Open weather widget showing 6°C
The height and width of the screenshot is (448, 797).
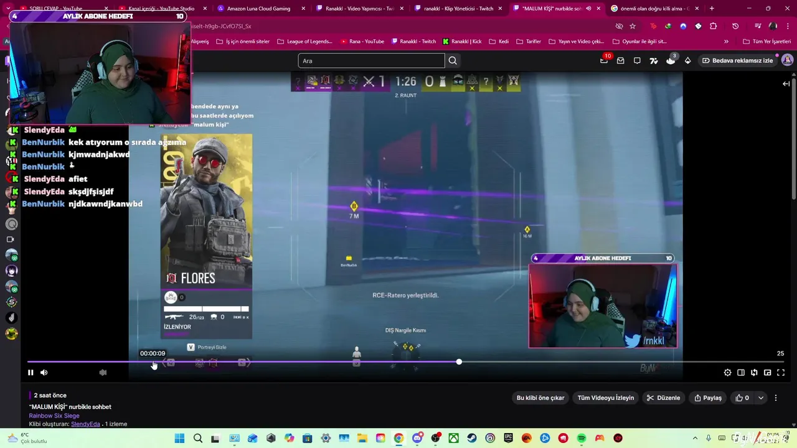[27, 438]
